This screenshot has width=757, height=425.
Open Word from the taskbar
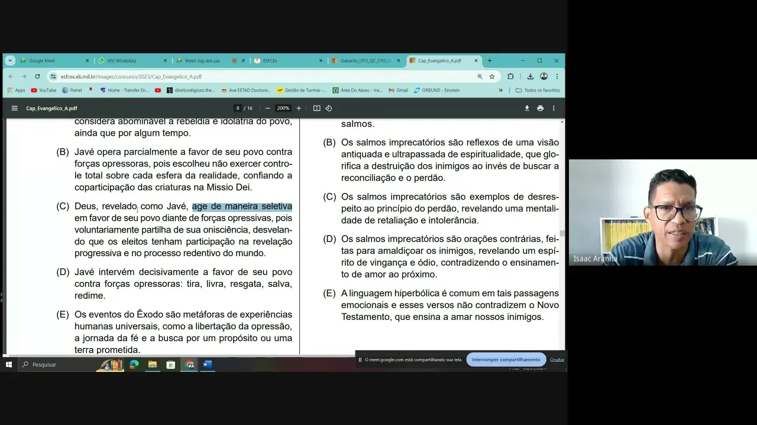click(207, 365)
